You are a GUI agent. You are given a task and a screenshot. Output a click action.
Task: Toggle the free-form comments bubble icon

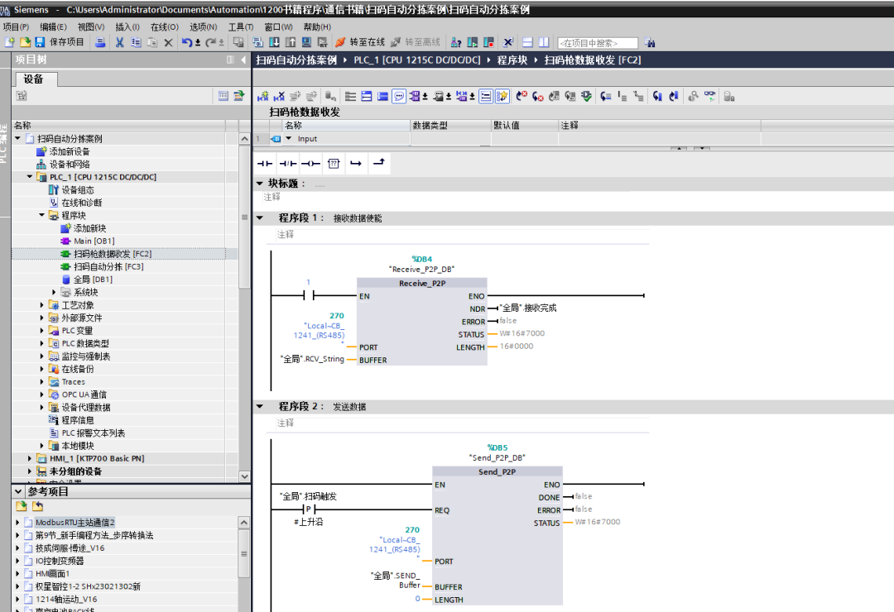399,96
